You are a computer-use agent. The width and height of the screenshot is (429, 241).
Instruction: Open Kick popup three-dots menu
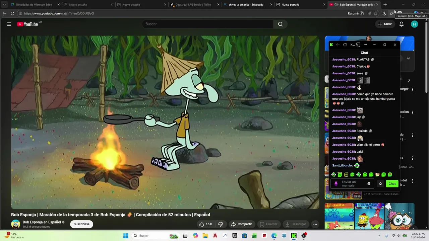tap(365, 45)
